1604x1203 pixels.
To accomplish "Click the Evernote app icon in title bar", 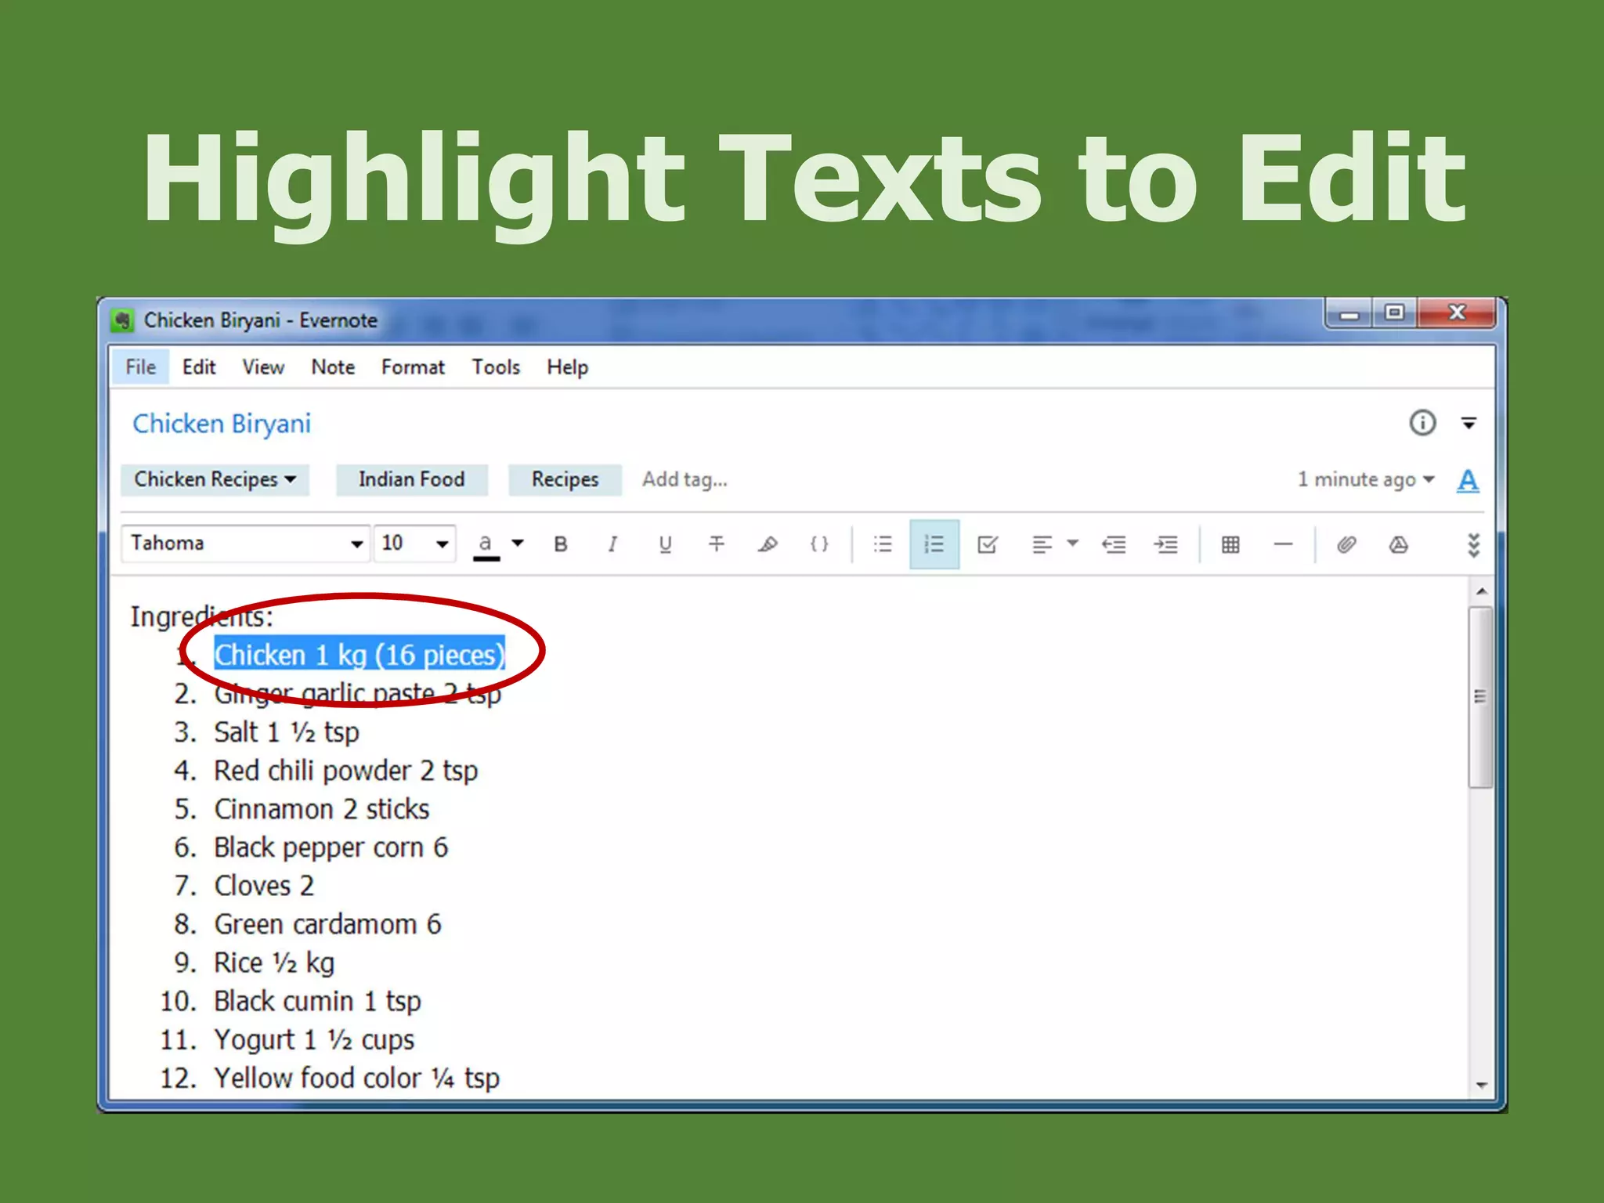I will pos(122,320).
